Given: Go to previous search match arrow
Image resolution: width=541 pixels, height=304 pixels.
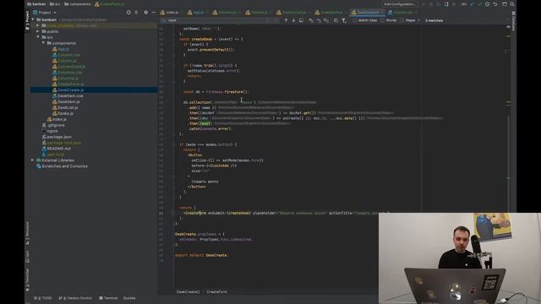Looking at the screenshot, I should 286,20.
